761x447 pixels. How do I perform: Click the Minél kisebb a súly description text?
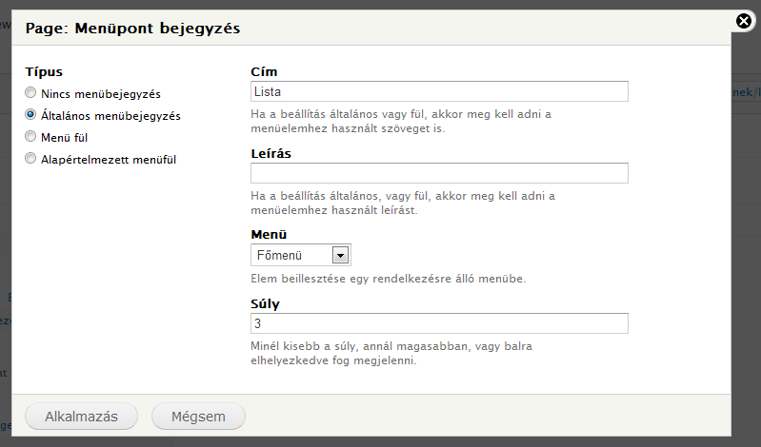click(391, 354)
